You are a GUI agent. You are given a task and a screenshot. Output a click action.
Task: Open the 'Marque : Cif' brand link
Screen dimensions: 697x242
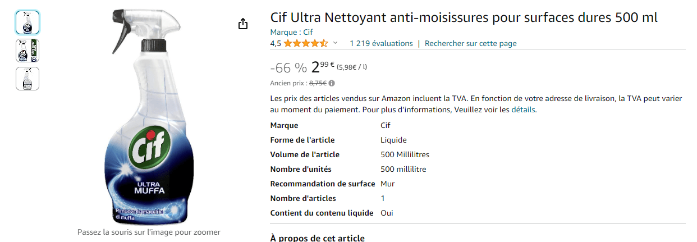(291, 32)
